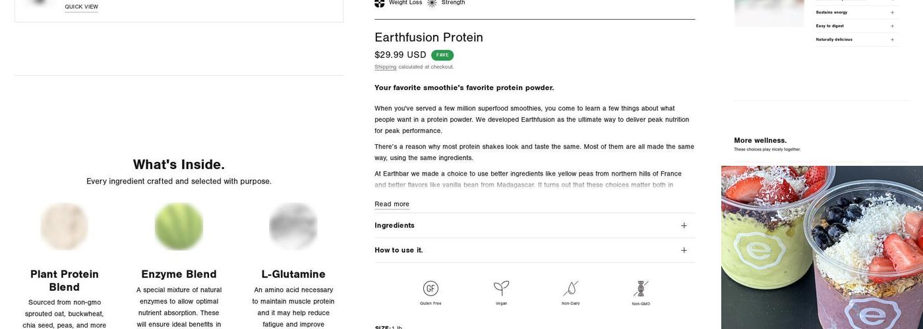Open the Shipping policy link
923x329 pixels.
tap(385, 67)
